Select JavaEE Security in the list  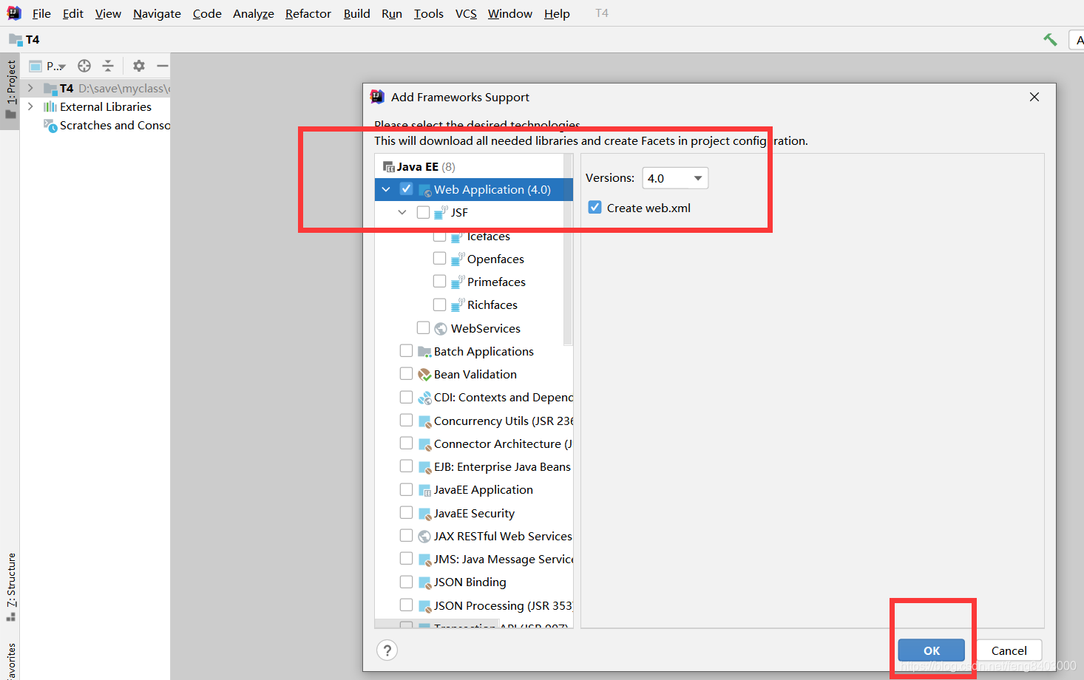474,514
